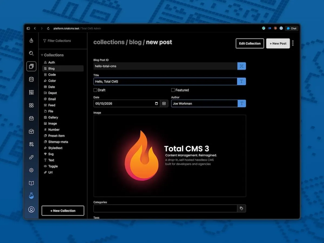The height and width of the screenshot is (243, 324).
Task: Open the flame logo home icon in sidebar
Action: [x=31, y=41]
